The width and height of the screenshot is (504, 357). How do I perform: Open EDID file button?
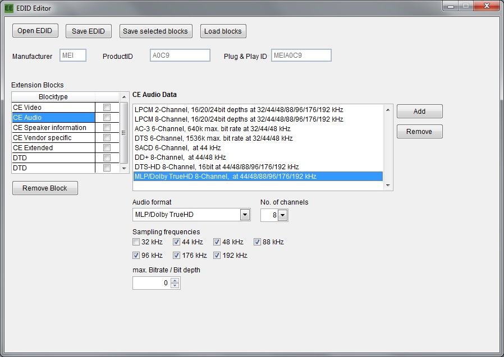point(35,31)
